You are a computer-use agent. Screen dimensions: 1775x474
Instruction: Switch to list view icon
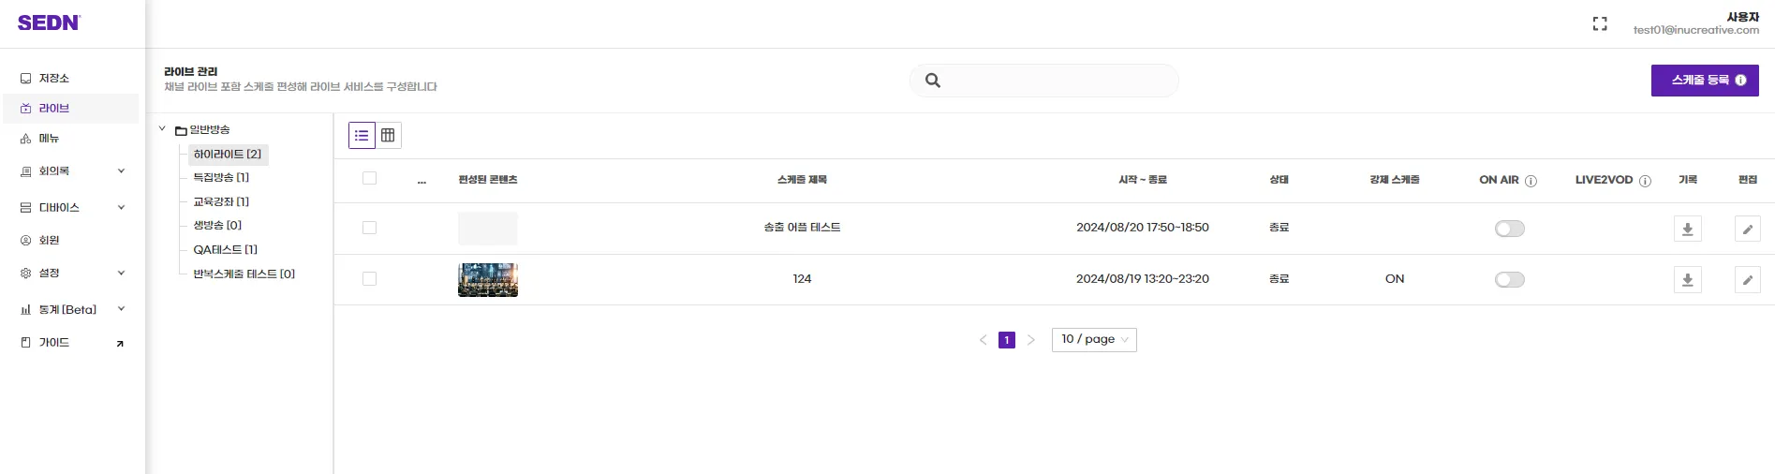[362, 136]
